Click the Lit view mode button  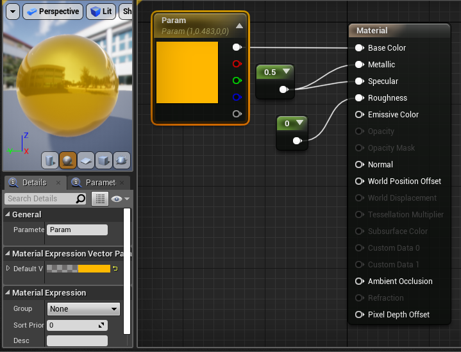click(101, 12)
